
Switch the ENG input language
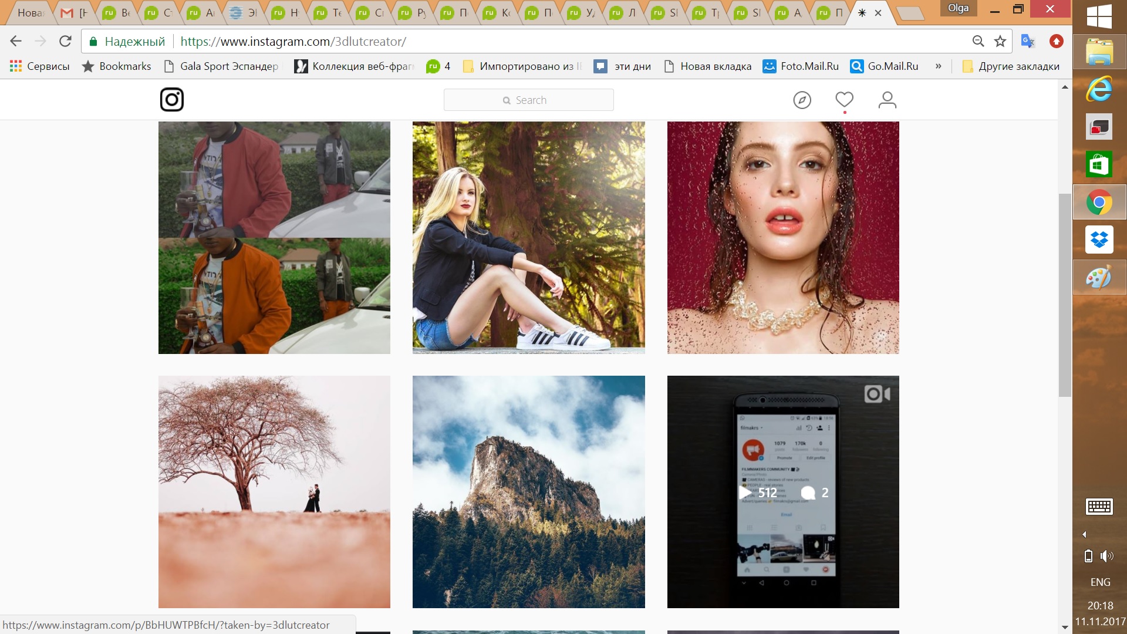[x=1100, y=582]
